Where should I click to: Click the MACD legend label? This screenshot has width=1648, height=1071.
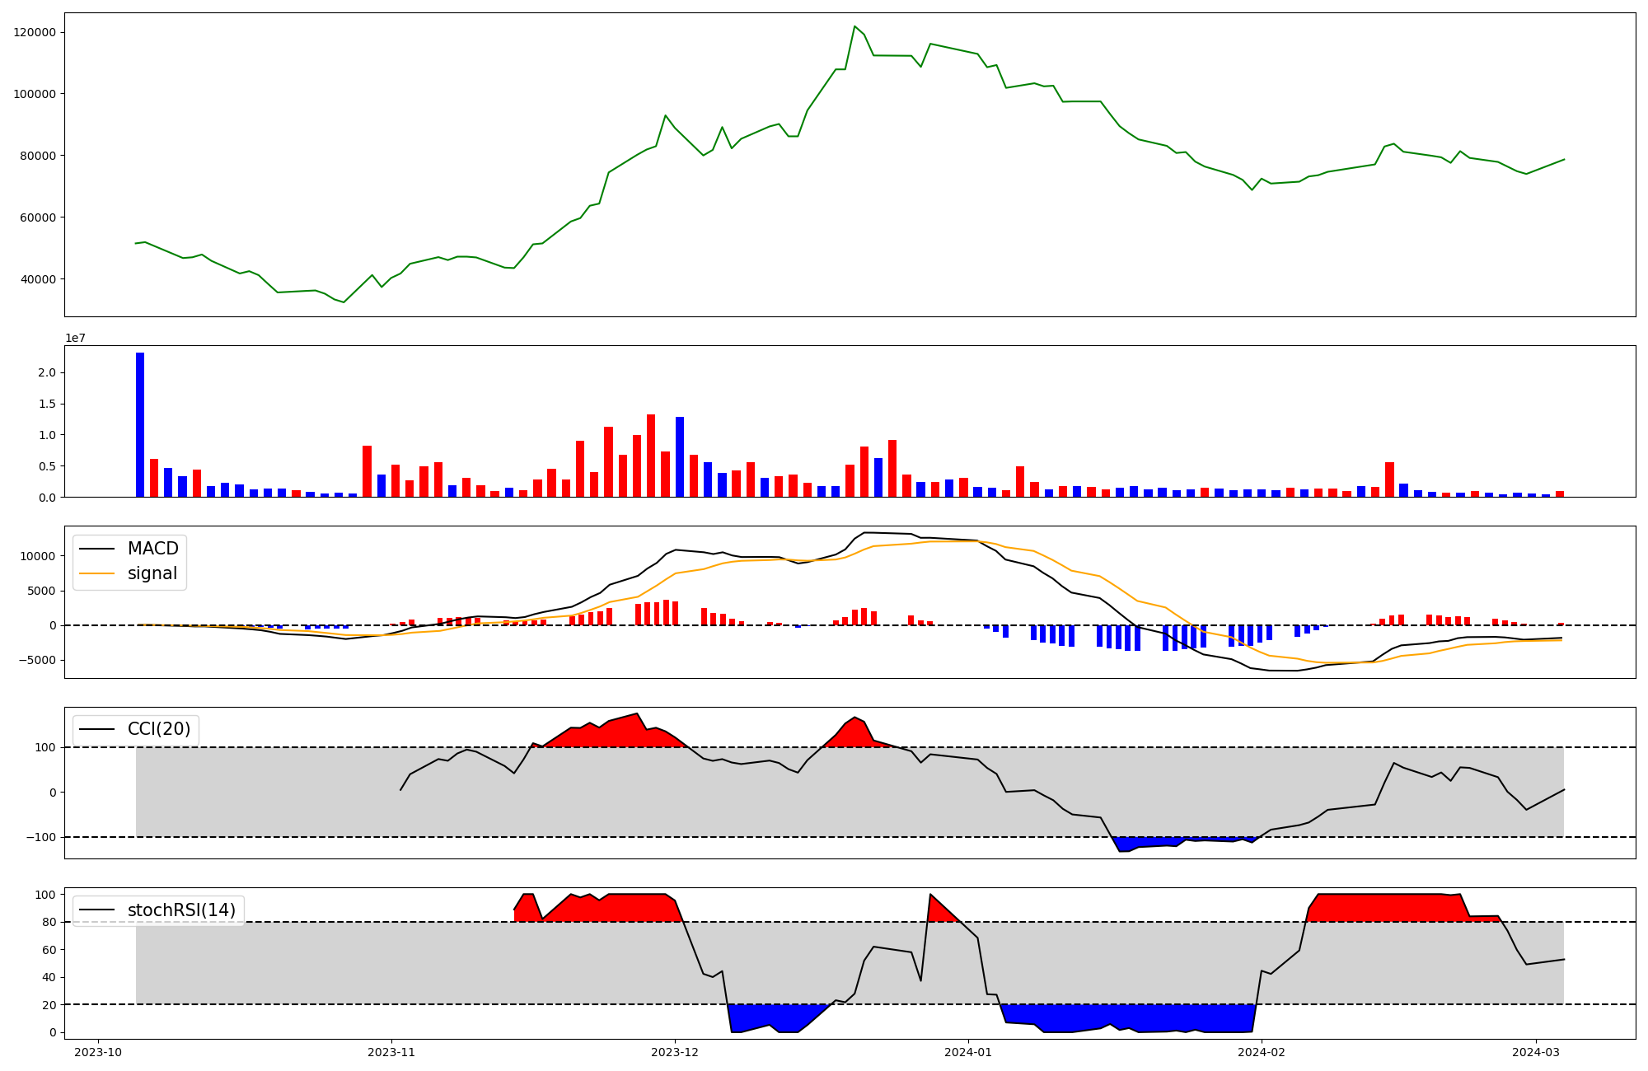pos(152,549)
